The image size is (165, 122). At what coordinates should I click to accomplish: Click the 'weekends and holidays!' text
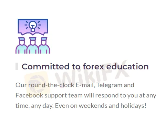point(112,106)
